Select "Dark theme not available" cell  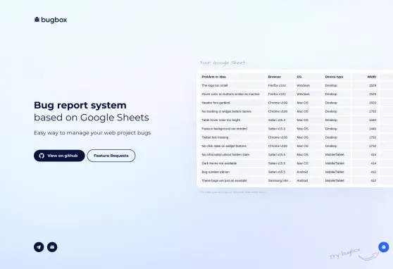[232, 163]
